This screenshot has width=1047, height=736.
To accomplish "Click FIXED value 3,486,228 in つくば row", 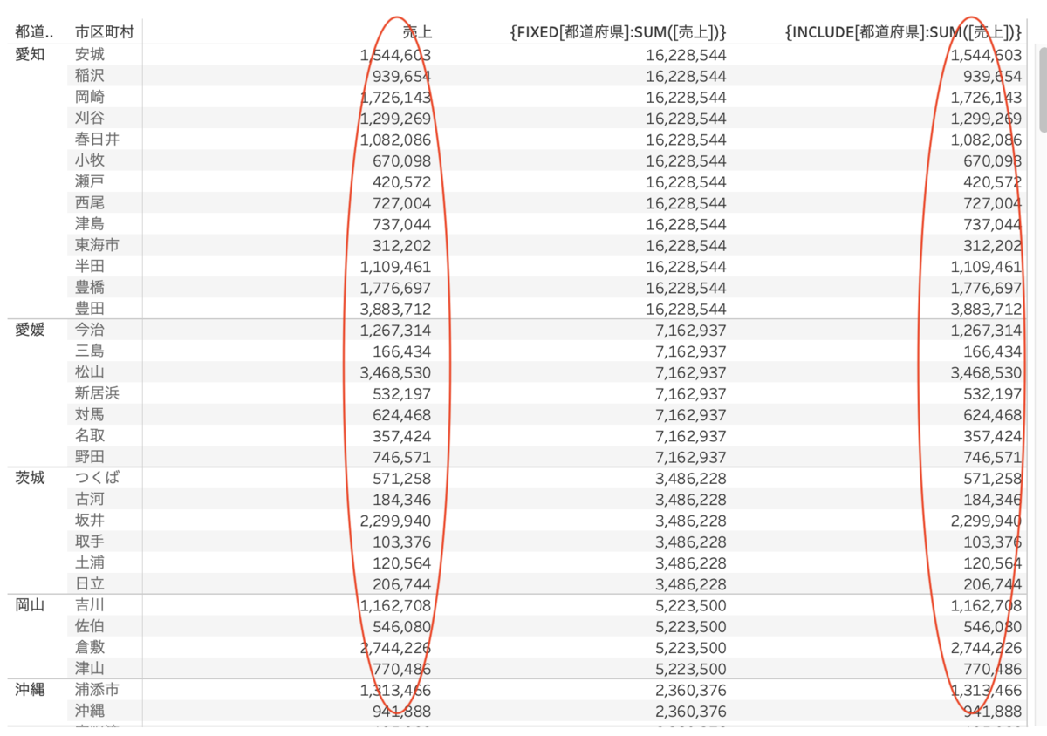I will click(x=690, y=478).
